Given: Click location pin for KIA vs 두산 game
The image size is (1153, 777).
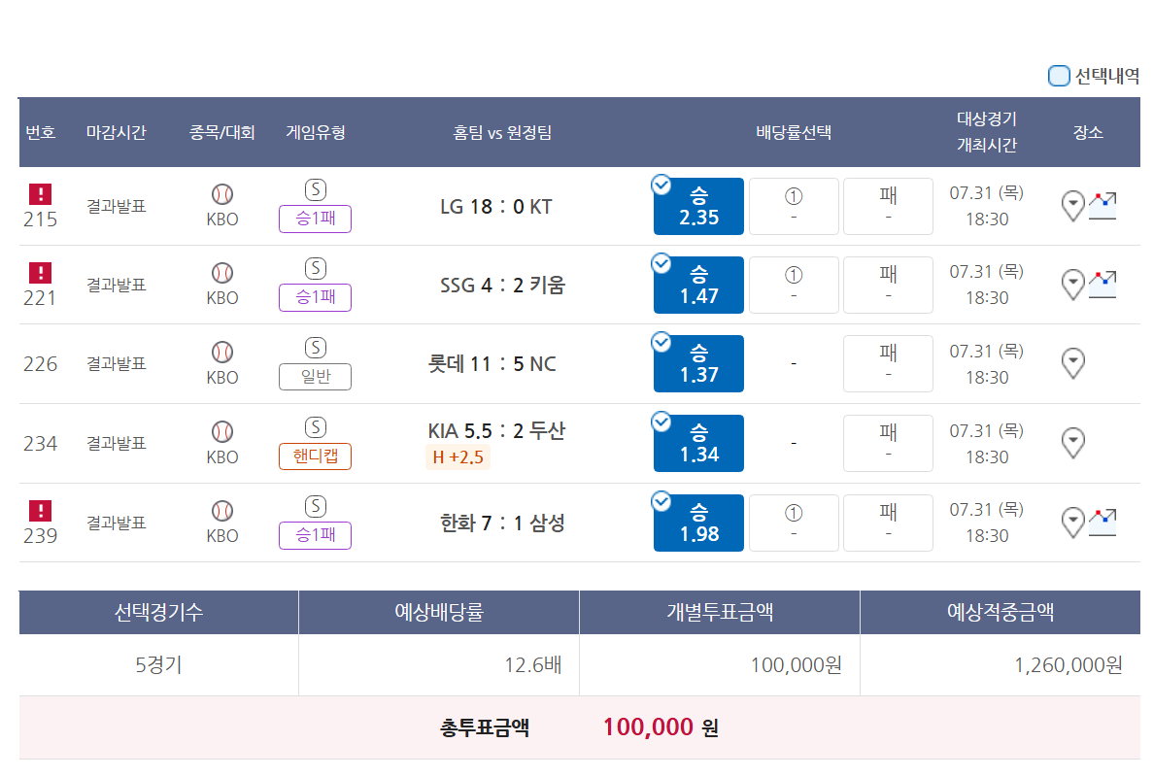Looking at the screenshot, I should tap(1072, 444).
